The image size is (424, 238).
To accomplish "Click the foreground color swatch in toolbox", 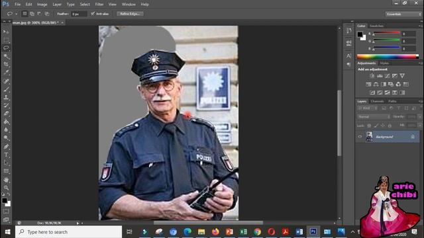I will [x=5, y=201].
